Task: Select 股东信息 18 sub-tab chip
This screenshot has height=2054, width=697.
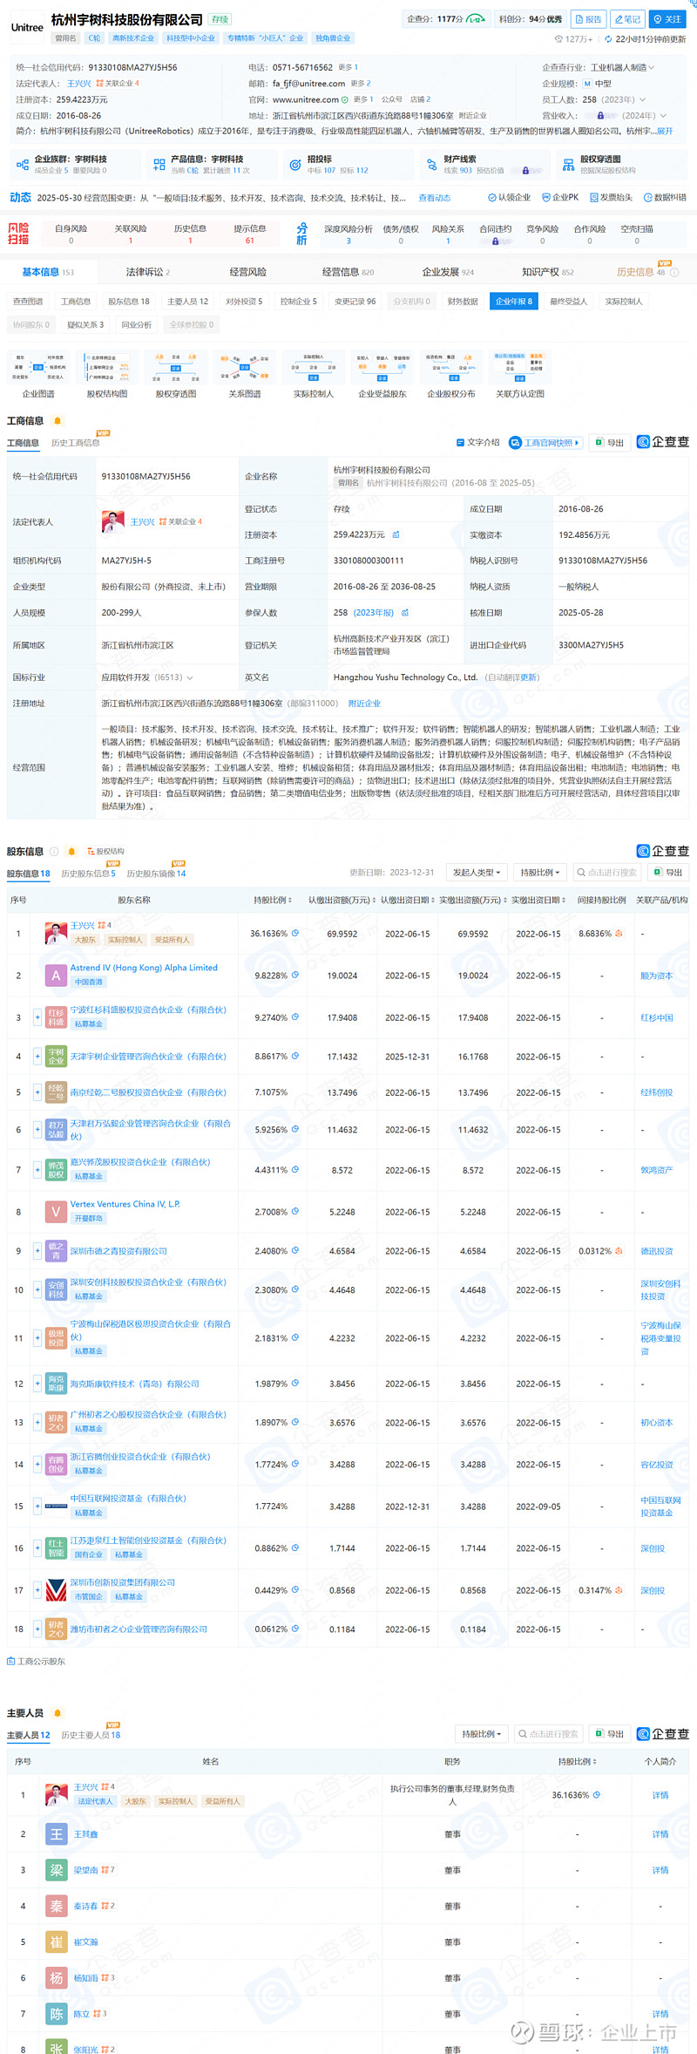Action: (x=129, y=302)
